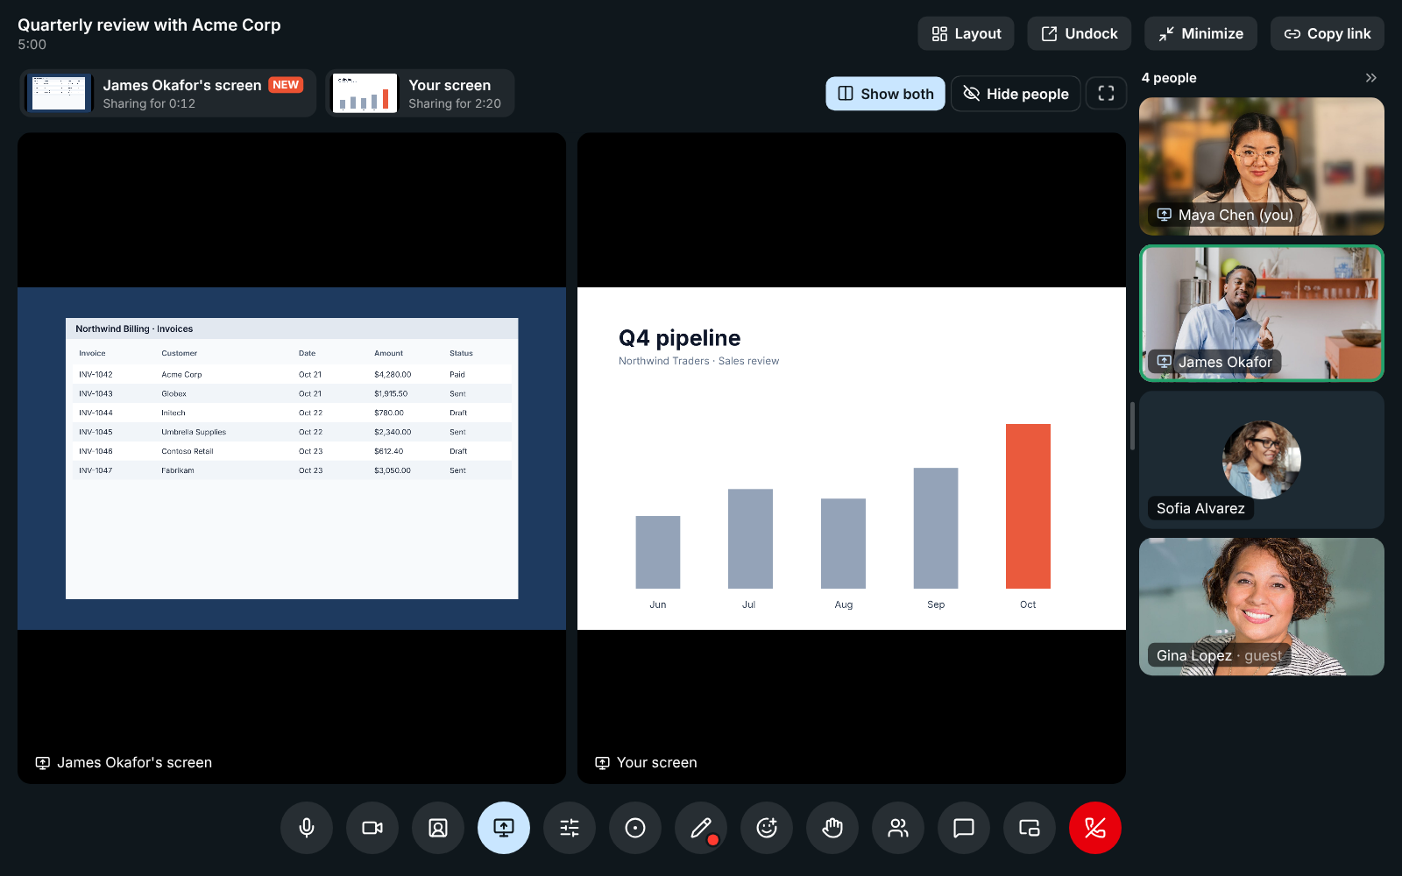Click the Globex customer cell

tap(173, 393)
